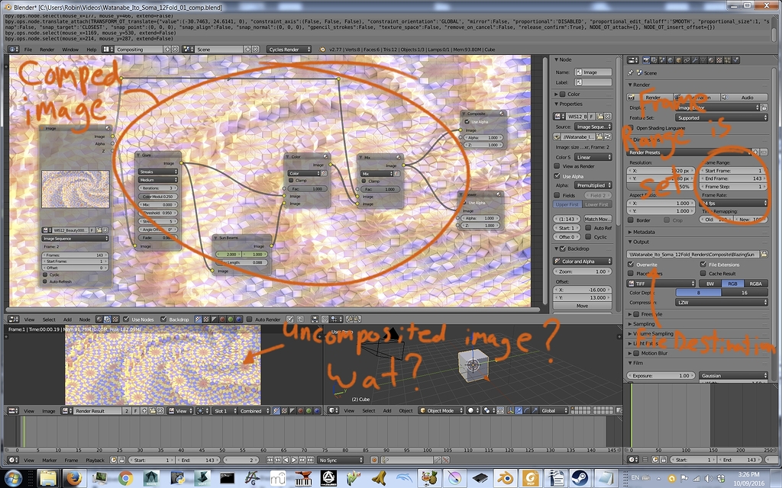Open Google Chrome from the taskbar

click(126, 479)
